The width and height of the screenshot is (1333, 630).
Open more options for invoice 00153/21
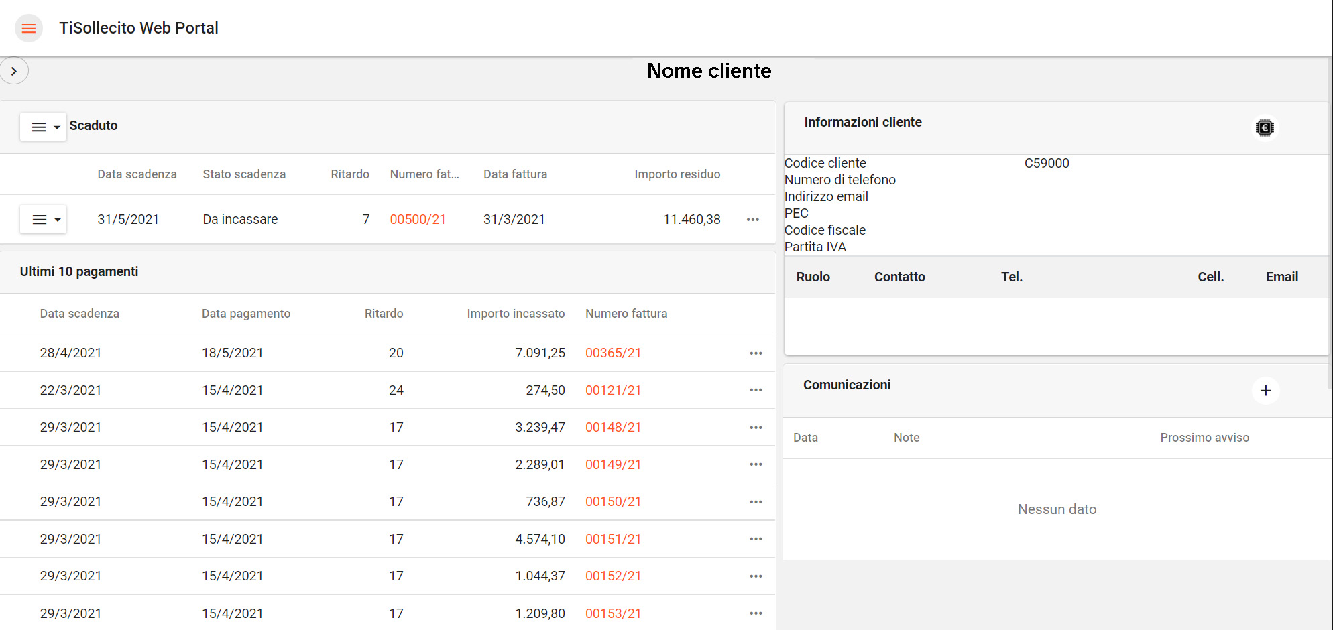(x=756, y=613)
